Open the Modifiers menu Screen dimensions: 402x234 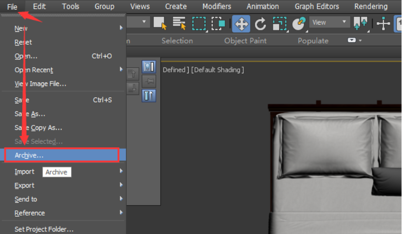click(217, 6)
